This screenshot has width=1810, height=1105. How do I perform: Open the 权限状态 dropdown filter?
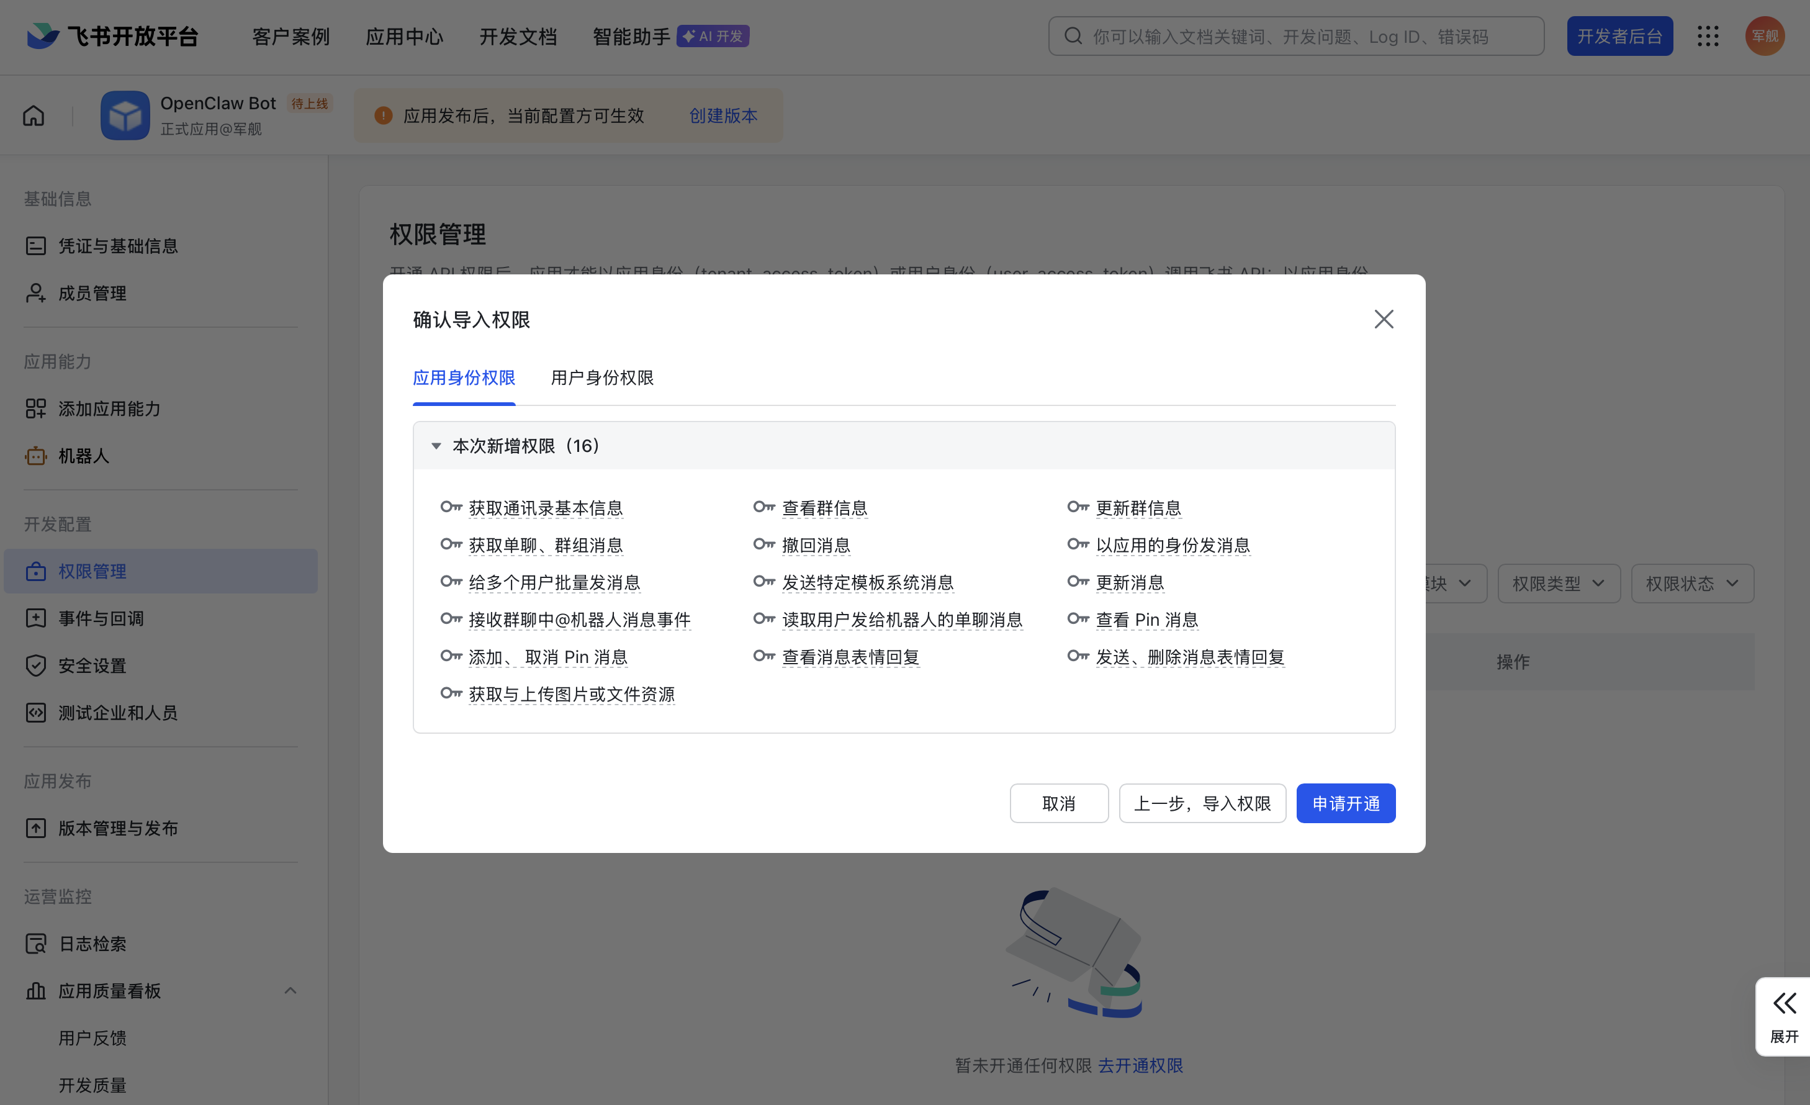[1691, 584]
